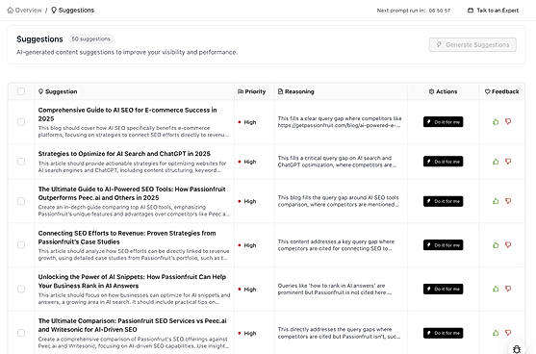Thumbs down the AI-Powered SEO Tools guide suggestion
The height and width of the screenshot is (354, 536).
[x=508, y=201]
